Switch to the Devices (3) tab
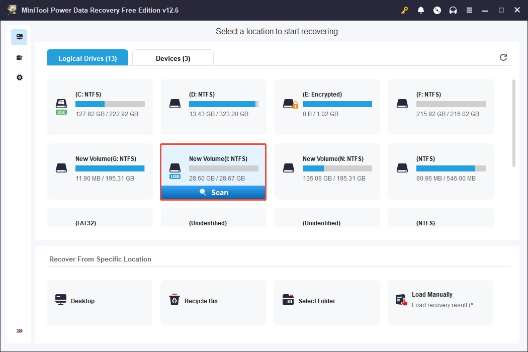 pos(172,58)
